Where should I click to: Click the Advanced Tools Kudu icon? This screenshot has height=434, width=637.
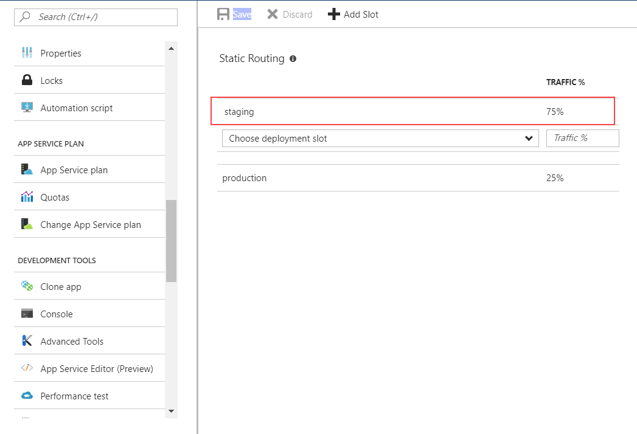coord(27,341)
